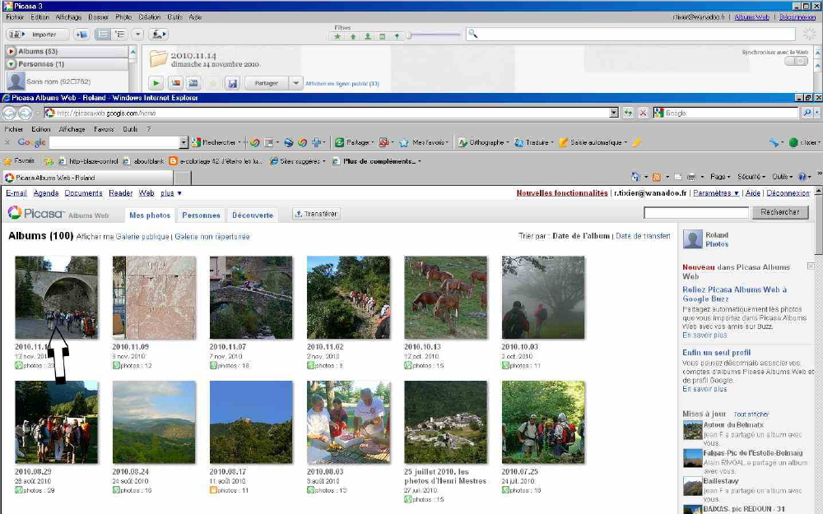823x514 pixels.
Task: Open Sécurité menu in IE command bar
Action: [x=751, y=177]
